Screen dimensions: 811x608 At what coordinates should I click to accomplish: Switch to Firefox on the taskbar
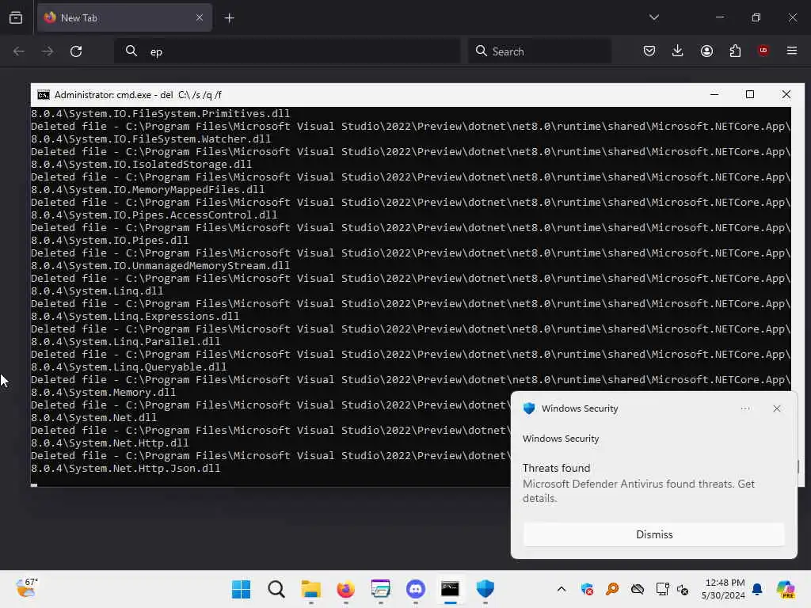click(345, 589)
